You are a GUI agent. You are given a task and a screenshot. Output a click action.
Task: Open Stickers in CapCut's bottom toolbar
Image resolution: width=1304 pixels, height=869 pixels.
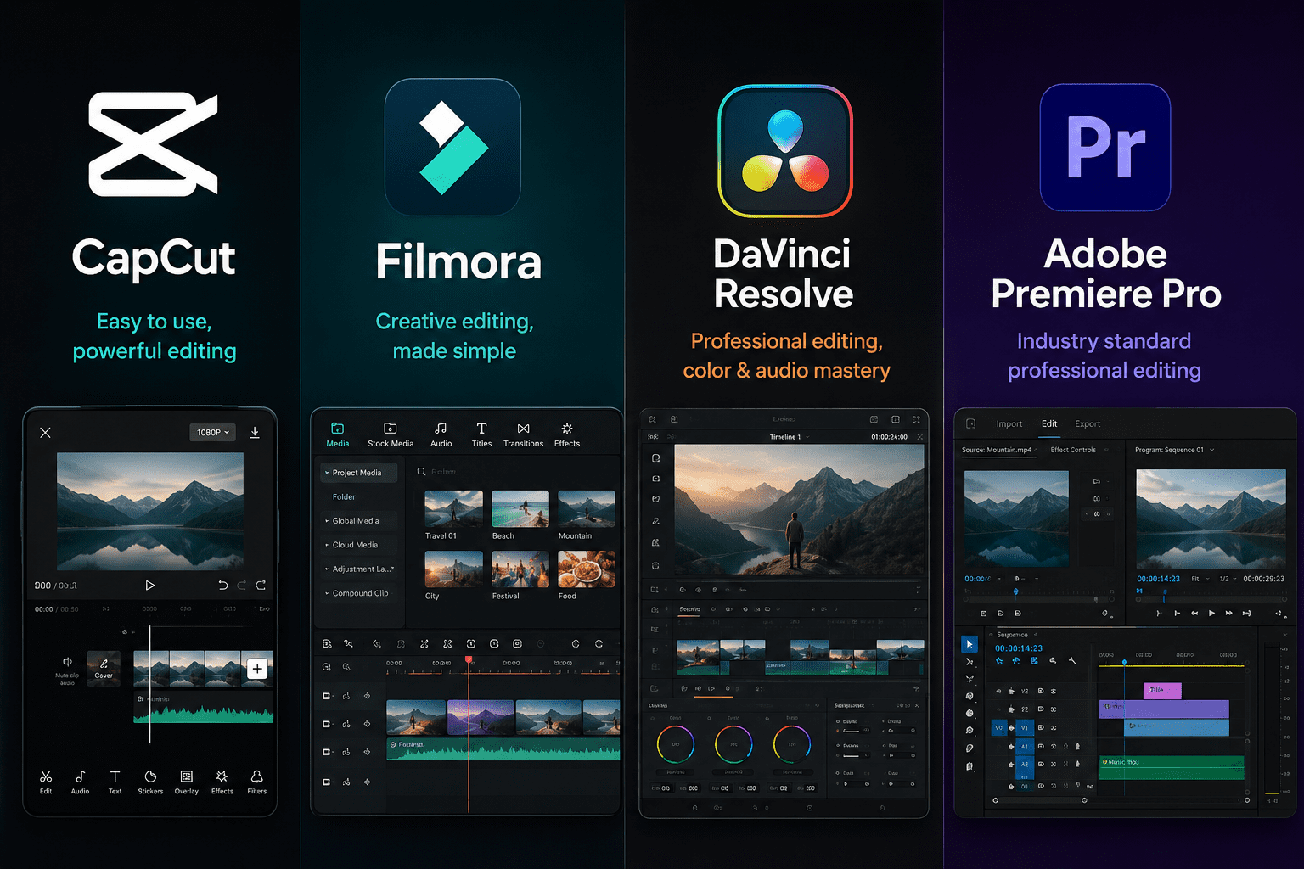pos(150,782)
